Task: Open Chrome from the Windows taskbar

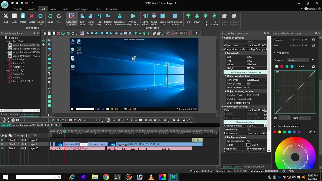Action: (106, 177)
